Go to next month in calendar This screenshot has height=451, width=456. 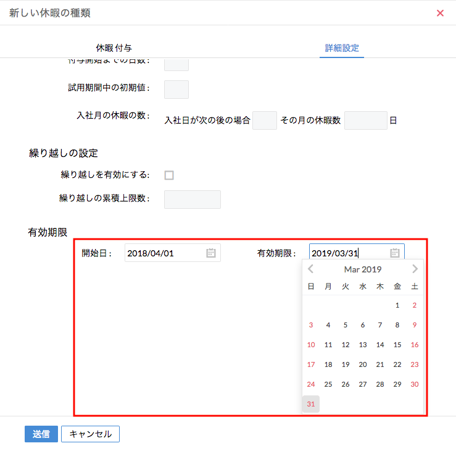tap(415, 269)
